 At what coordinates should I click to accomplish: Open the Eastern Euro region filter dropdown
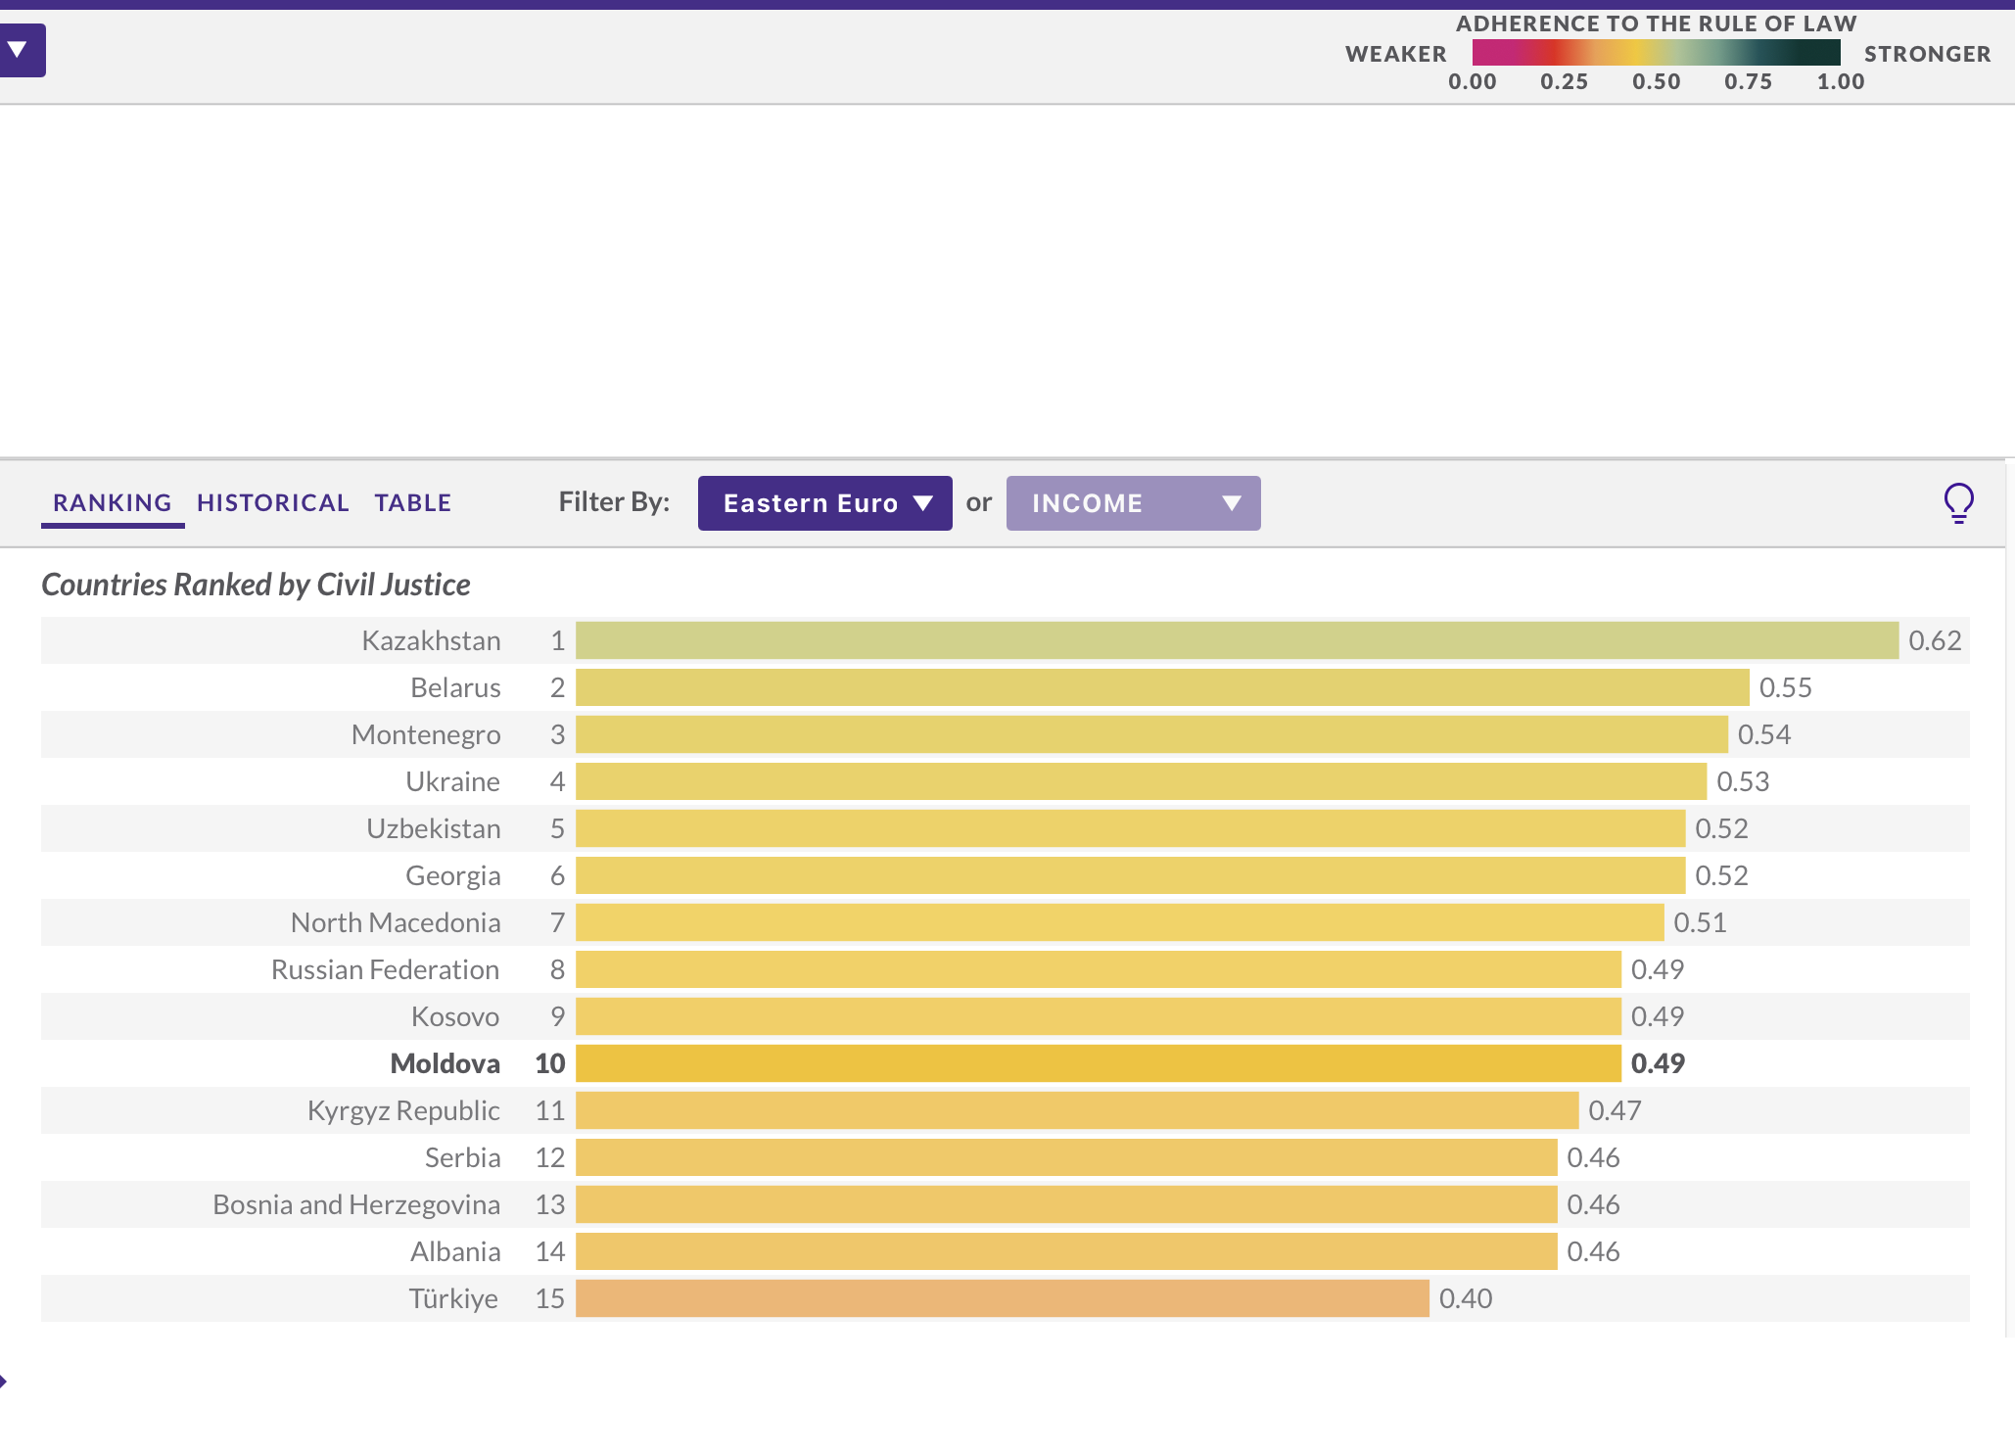point(824,503)
